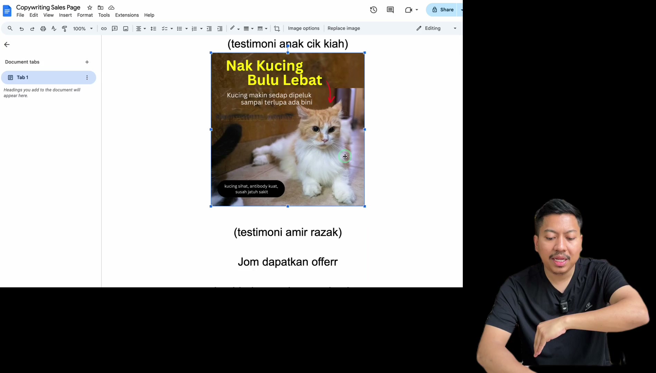Image resolution: width=656 pixels, height=373 pixels.
Task: Select Tab 1 in sidebar
Action: tap(48, 78)
